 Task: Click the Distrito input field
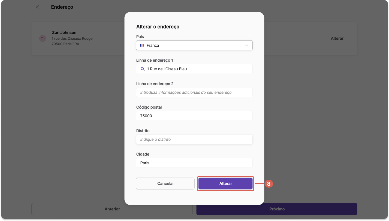tap(194, 139)
